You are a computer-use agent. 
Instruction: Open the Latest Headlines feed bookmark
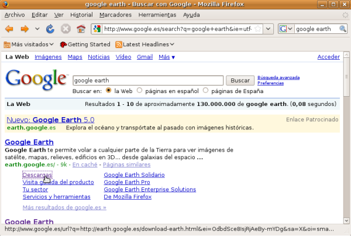click(144, 44)
